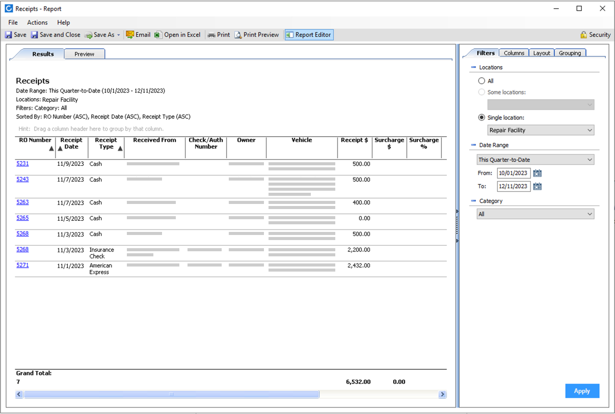
Task: Open repair order 5265 link
Action: click(x=22, y=218)
